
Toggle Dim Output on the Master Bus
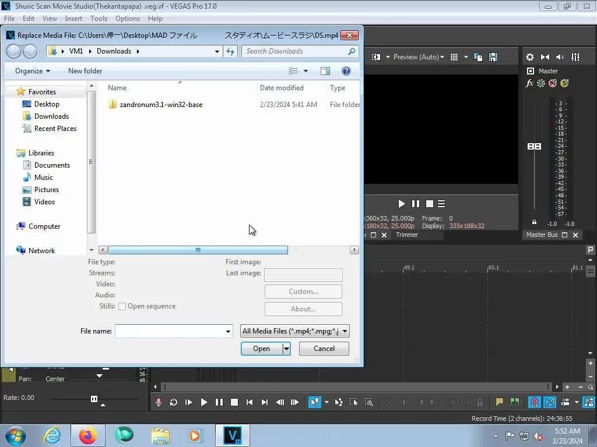560,57
